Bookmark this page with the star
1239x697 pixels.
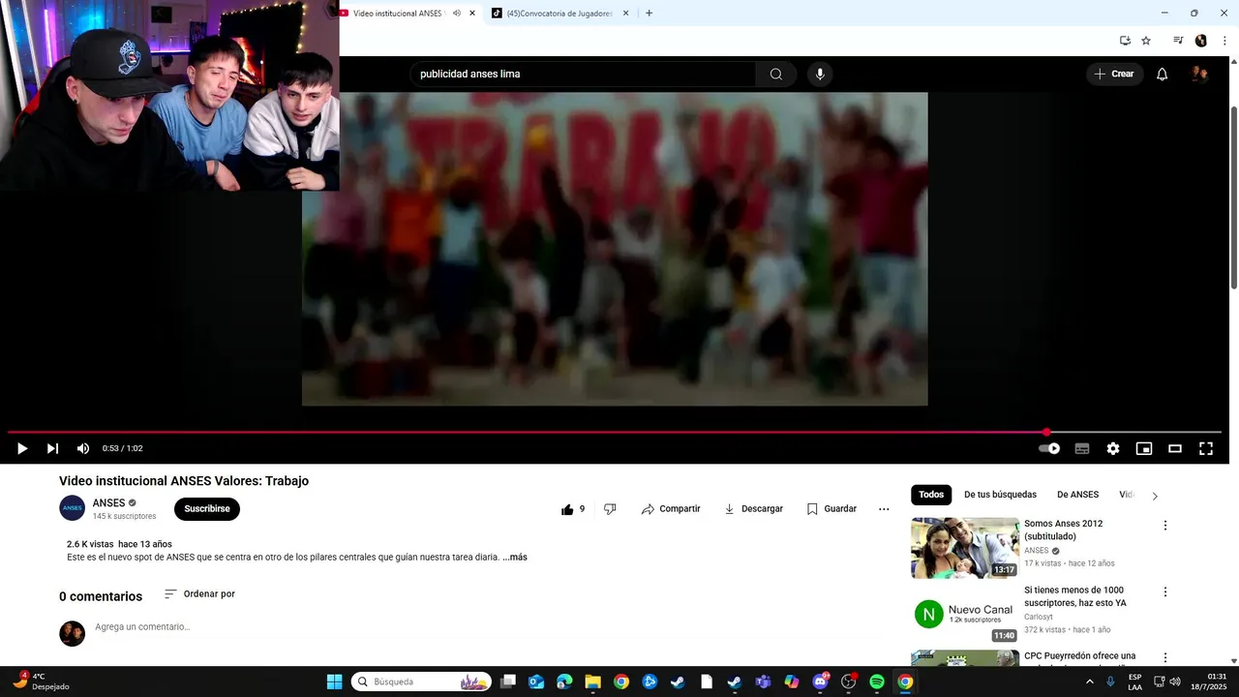click(x=1146, y=41)
